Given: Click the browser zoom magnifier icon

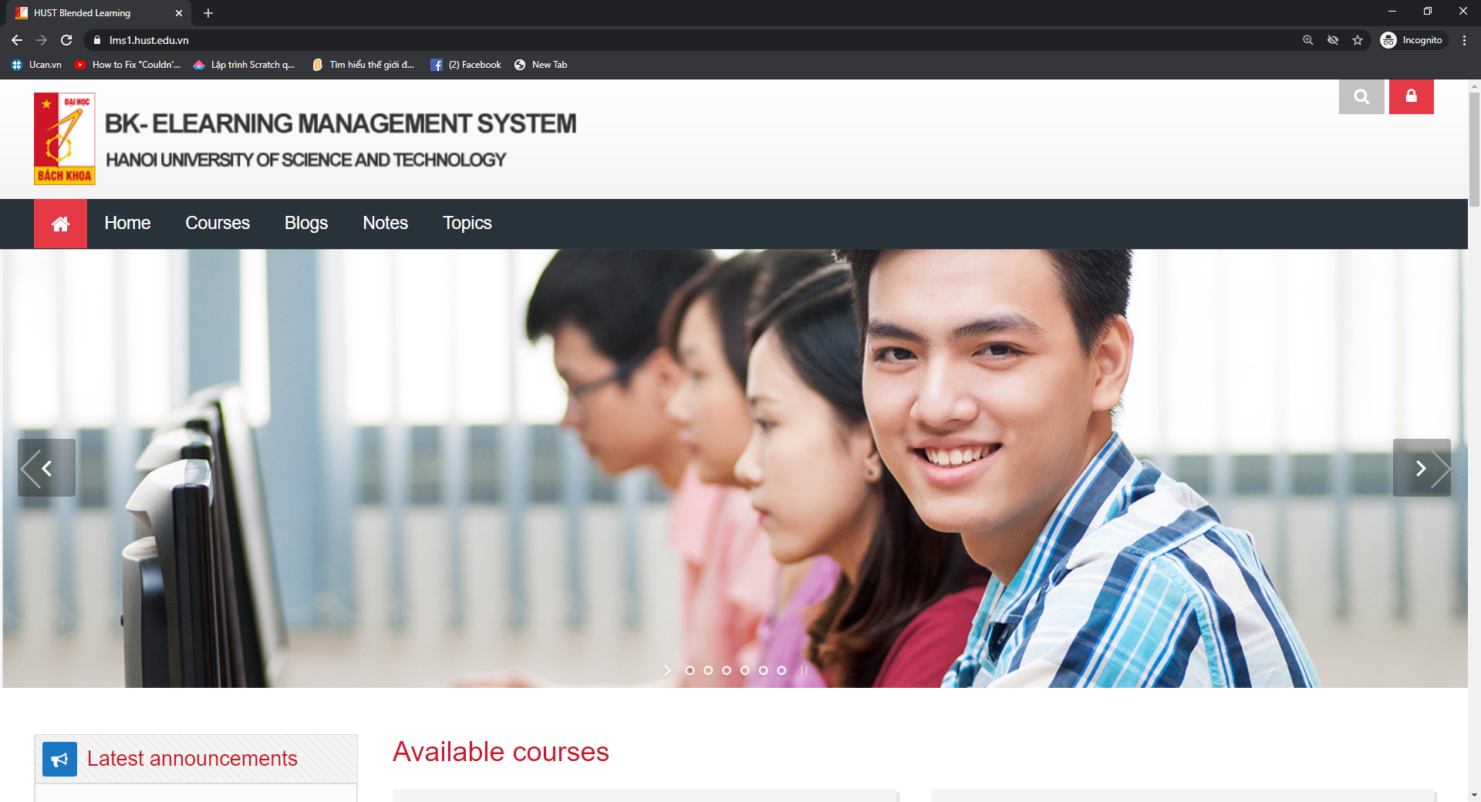Looking at the screenshot, I should click(x=1308, y=40).
